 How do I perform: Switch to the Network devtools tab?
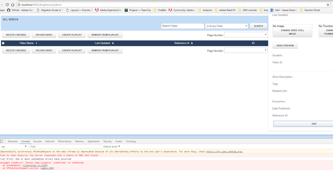[50, 141]
